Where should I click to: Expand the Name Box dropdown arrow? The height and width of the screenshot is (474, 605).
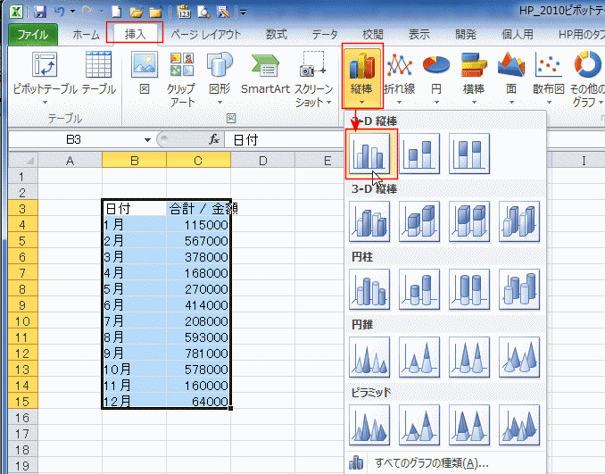point(147,140)
